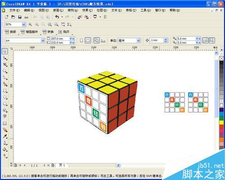Click the Export icon
The width and height of the screenshot is (225, 180).
[86, 17]
